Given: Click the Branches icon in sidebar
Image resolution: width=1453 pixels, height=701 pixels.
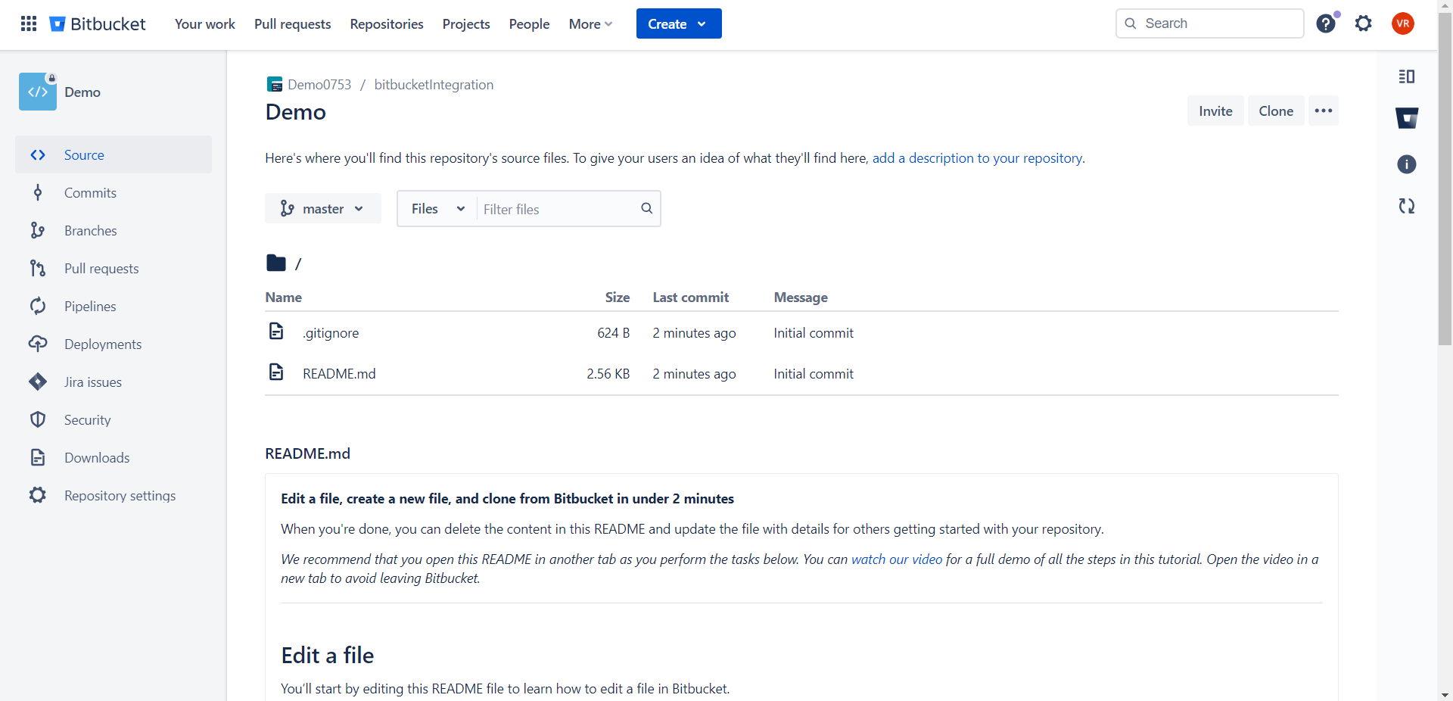Looking at the screenshot, I should [38, 231].
